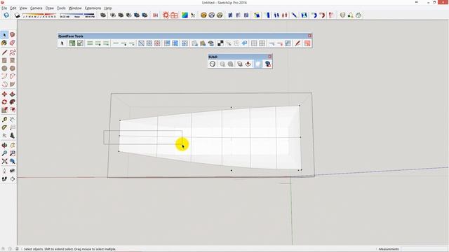The width and height of the screenshot is (449, 252).
Task: Click QuadFace black-white checker icon
Action: (220, 43)
